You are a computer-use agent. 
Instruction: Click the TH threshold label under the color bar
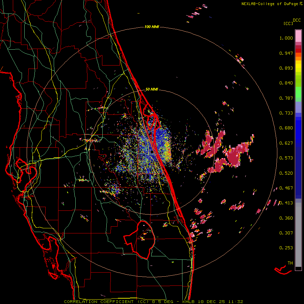click(x=290, y=263)
